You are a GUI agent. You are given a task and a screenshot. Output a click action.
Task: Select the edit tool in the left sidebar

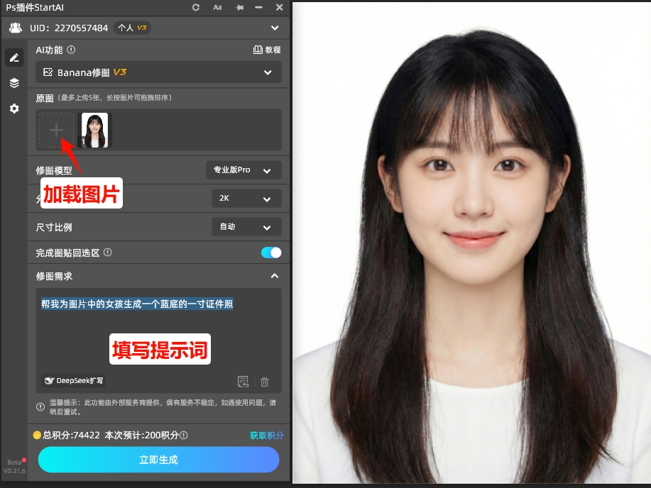pos(14,57)
